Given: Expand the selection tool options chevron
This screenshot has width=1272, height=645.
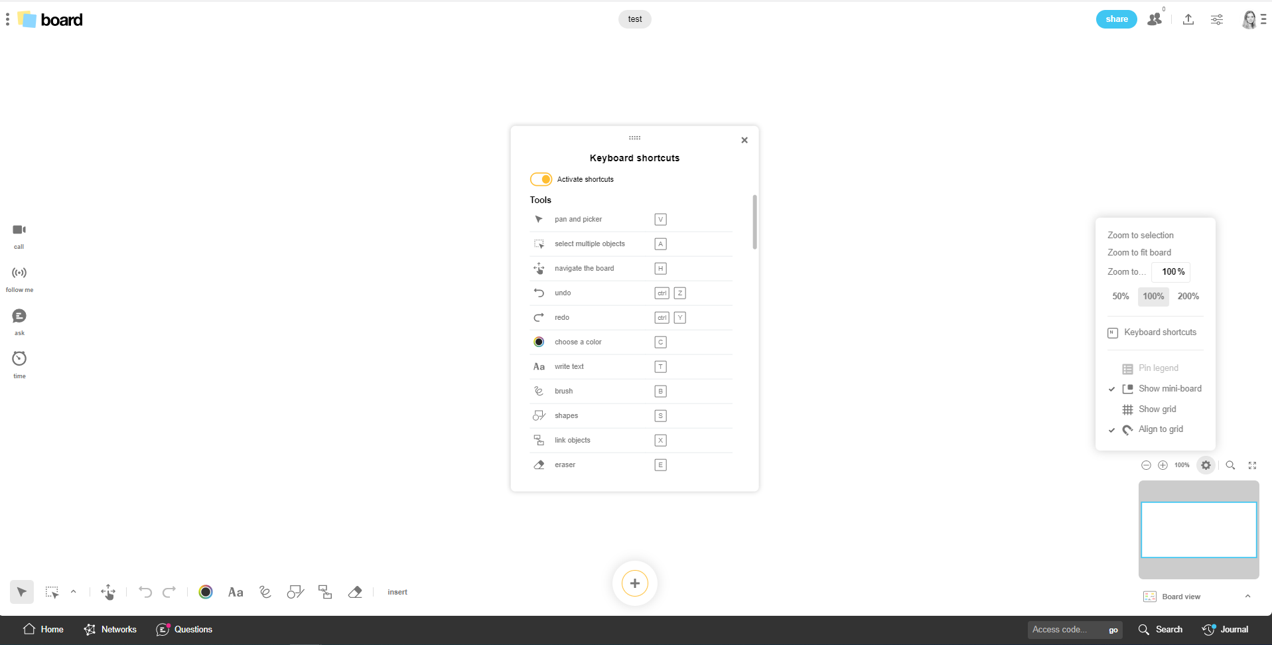Looking at the screenshot, I should [74, 592].
